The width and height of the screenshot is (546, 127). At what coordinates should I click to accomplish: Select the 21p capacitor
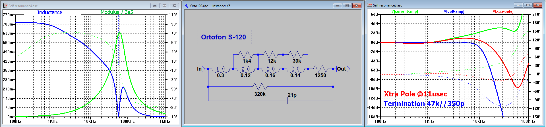[287, 101]
